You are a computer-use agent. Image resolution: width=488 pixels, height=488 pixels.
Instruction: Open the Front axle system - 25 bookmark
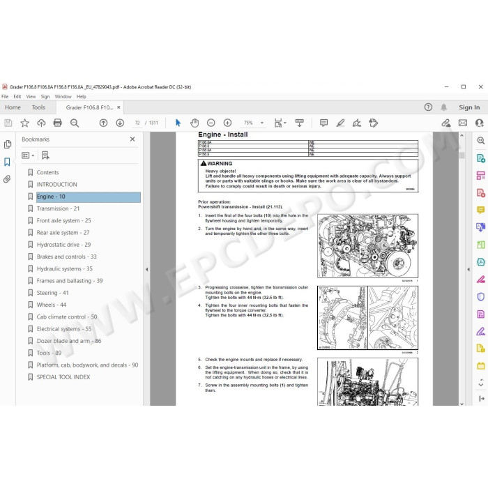click(64, 221)
